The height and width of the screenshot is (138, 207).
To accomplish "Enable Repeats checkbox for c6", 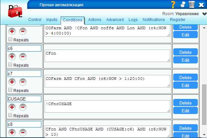I will [x=10, y=65].
